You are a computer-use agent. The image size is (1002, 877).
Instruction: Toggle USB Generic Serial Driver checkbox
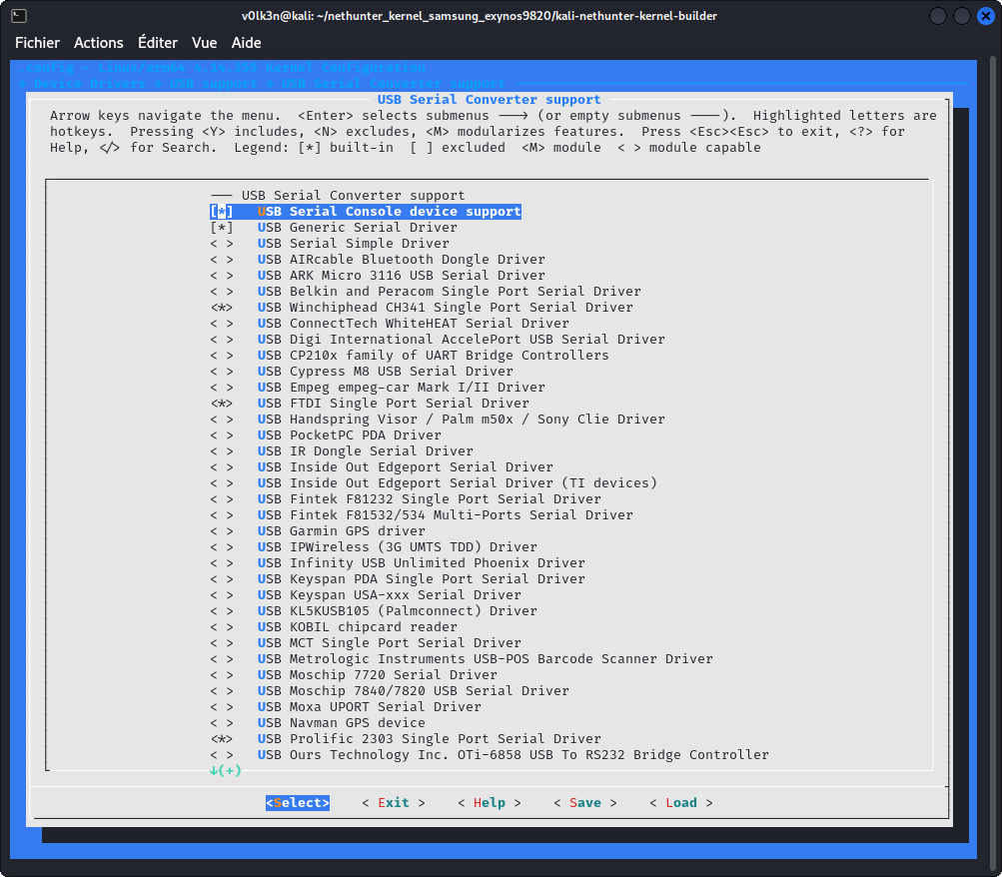point(222,228)
